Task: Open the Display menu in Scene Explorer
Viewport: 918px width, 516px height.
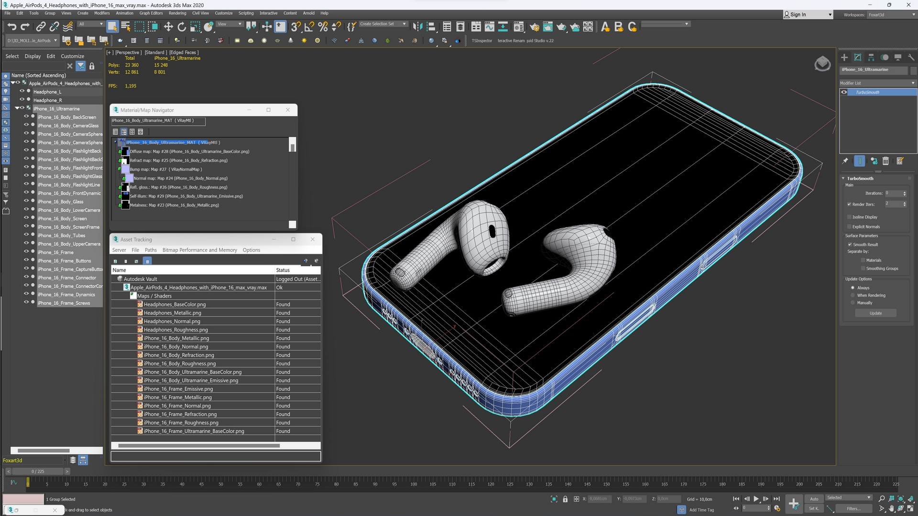Action: coord(33,56)
